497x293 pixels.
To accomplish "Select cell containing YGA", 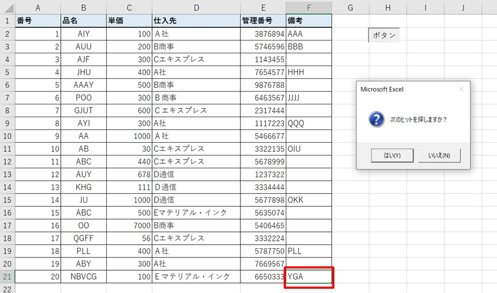I will tap(309, 276).
